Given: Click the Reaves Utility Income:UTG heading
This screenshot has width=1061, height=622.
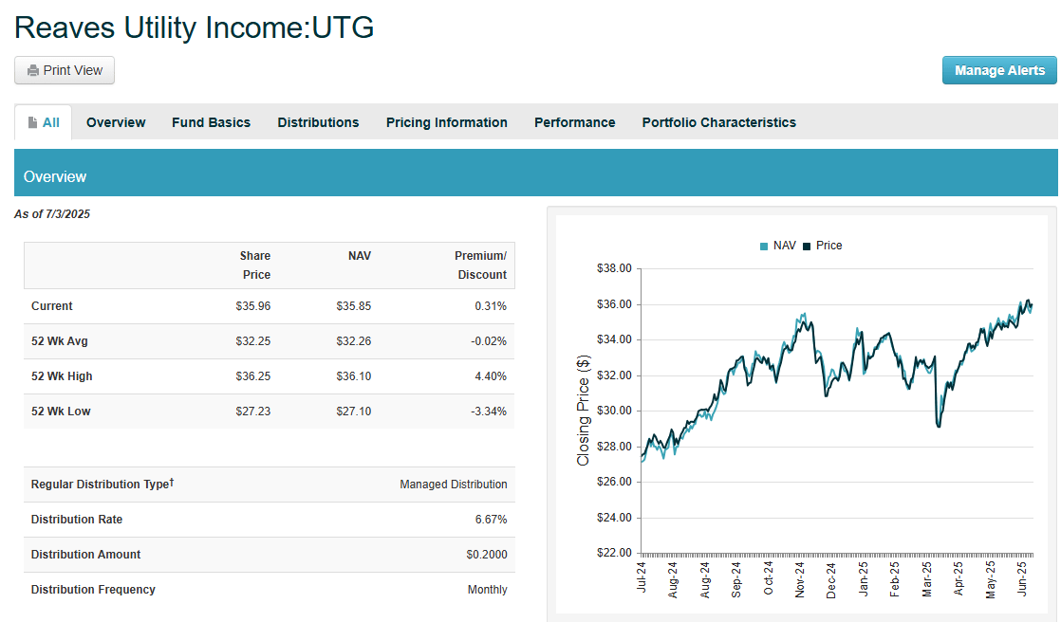Looking at the screenshot, I should click(193, 27).
